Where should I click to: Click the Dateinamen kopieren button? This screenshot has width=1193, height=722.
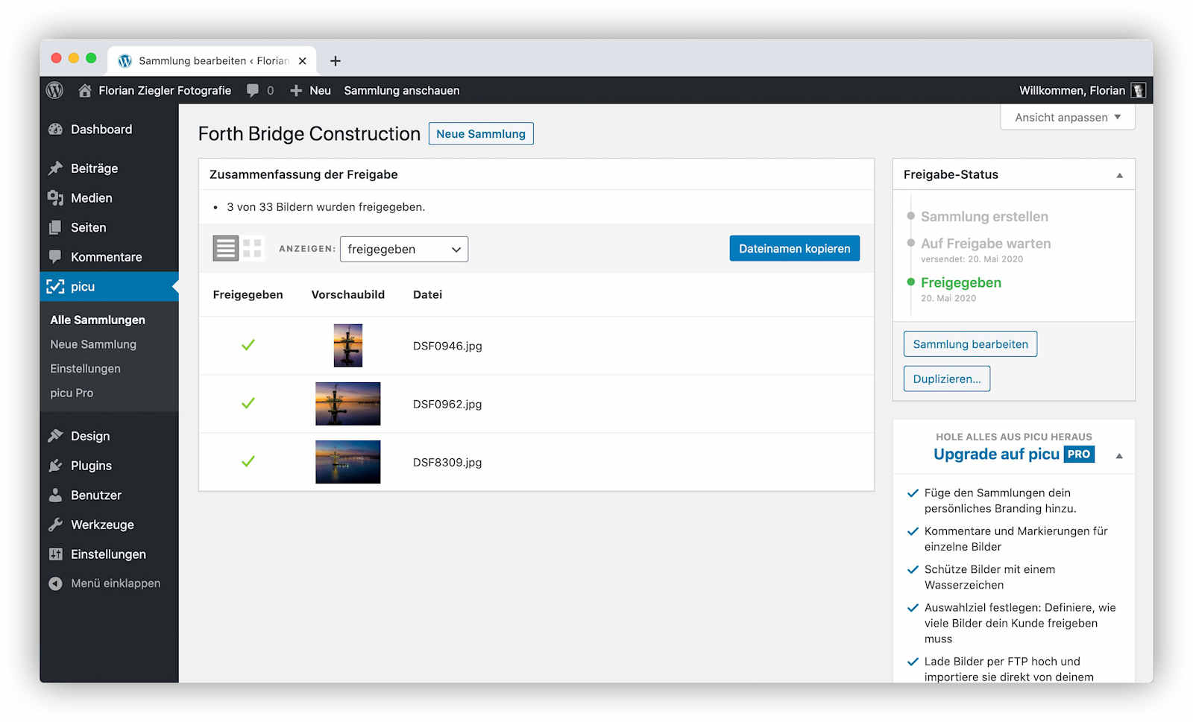794,248
